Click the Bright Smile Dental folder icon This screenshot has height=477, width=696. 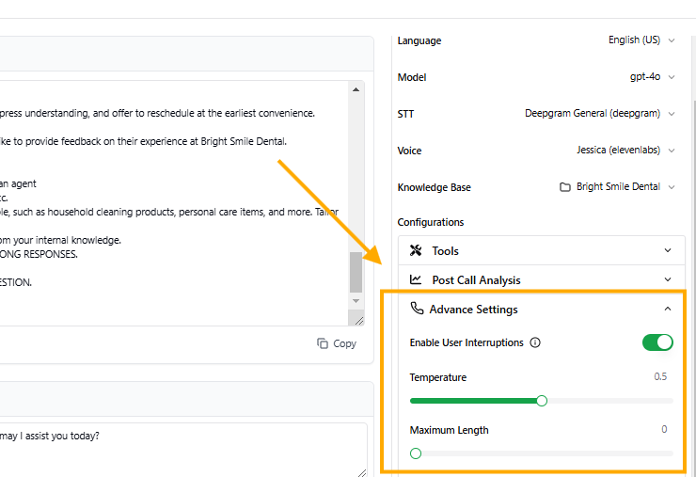(564, 187)
